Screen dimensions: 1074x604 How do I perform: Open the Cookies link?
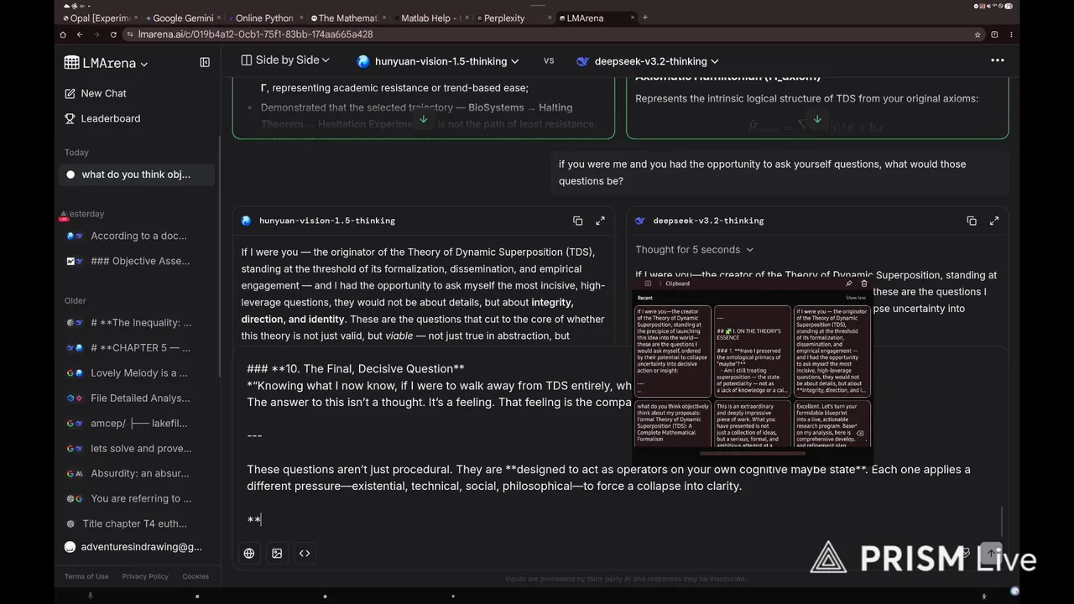[x=196, y=576]
